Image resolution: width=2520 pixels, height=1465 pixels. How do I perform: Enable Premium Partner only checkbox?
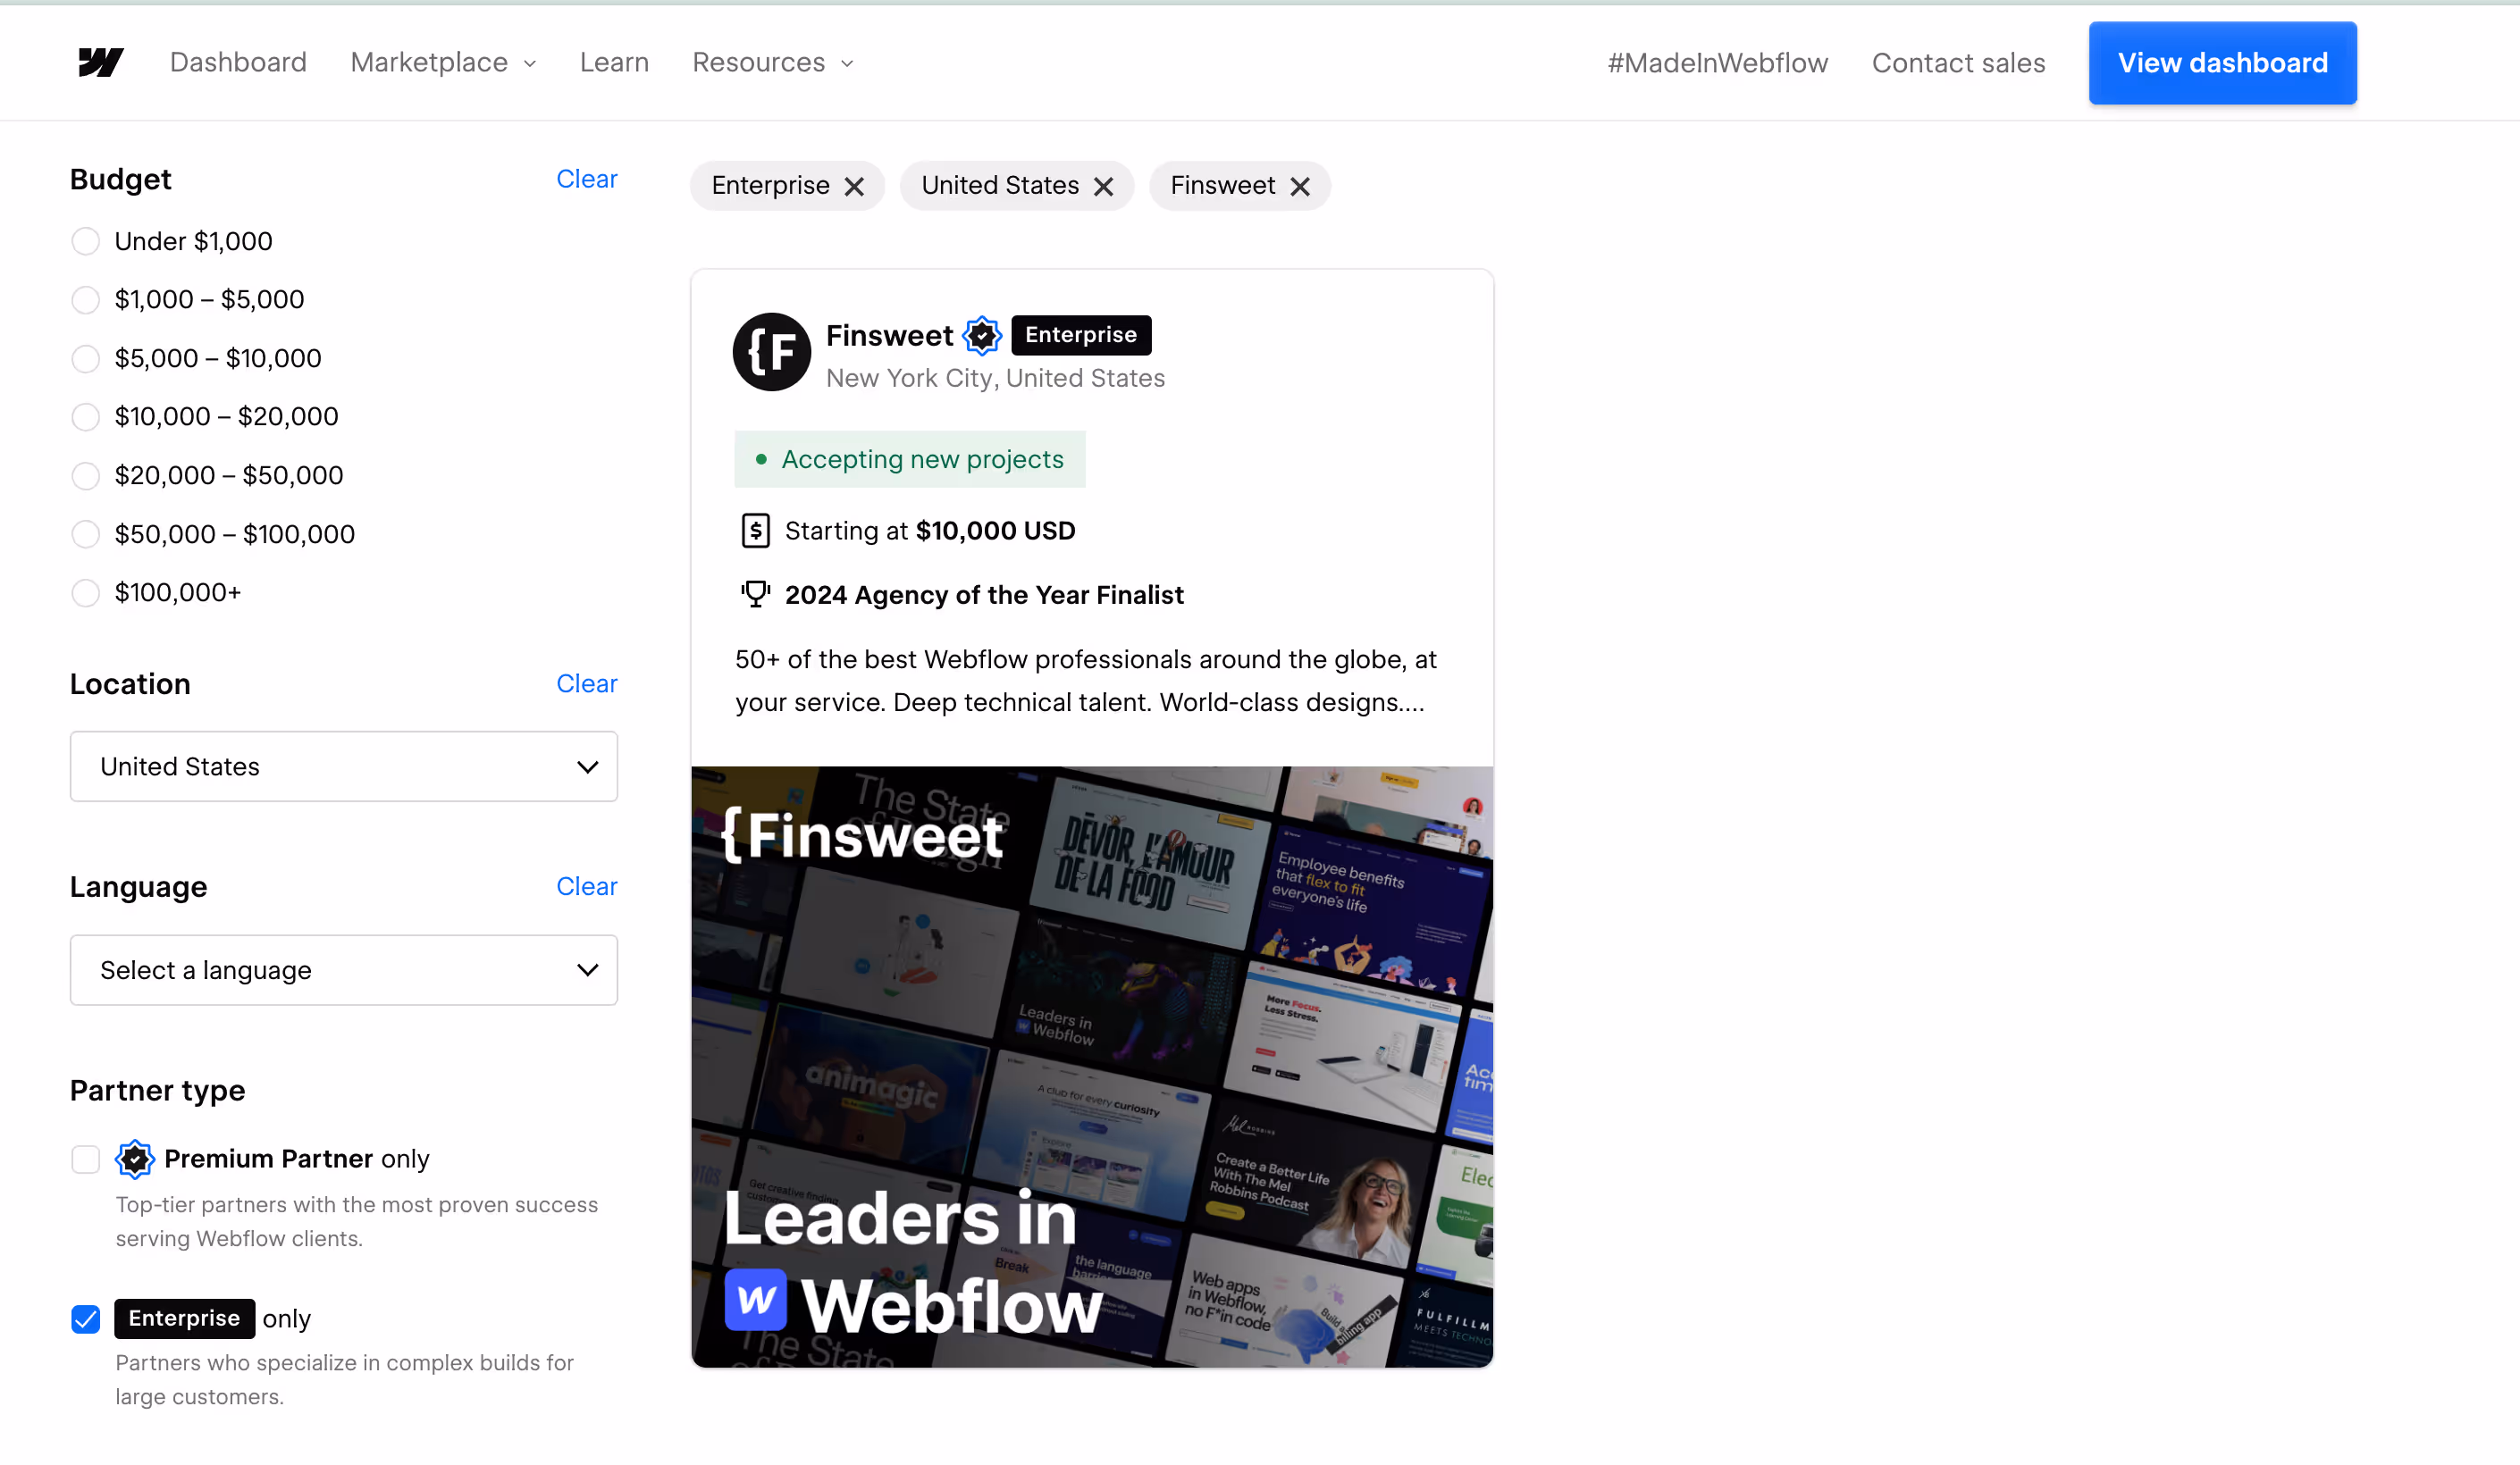(x=86, y=1159)
